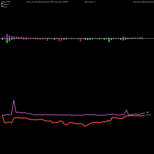154x154 pixels.
Task: Select the 'Volume' legend label
Action: click(6, 4)
